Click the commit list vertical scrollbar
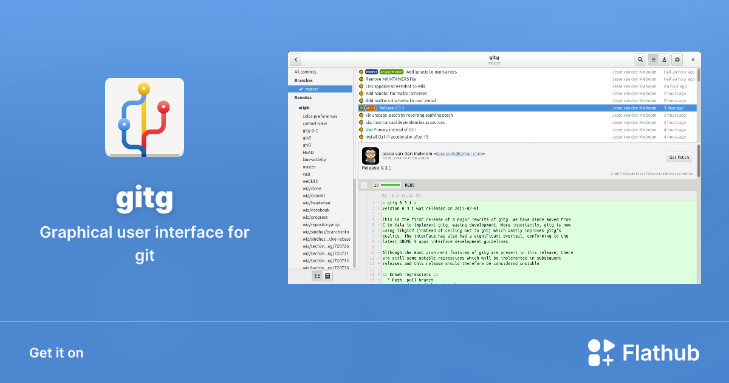 pyautogui.click(x=698, y=76)
